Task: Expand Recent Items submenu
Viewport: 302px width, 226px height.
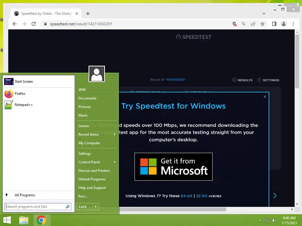Action: [x=97, y=134]
